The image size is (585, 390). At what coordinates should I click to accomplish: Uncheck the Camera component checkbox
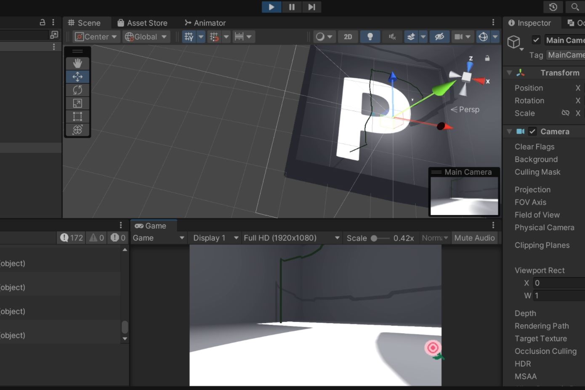[532, 131]
